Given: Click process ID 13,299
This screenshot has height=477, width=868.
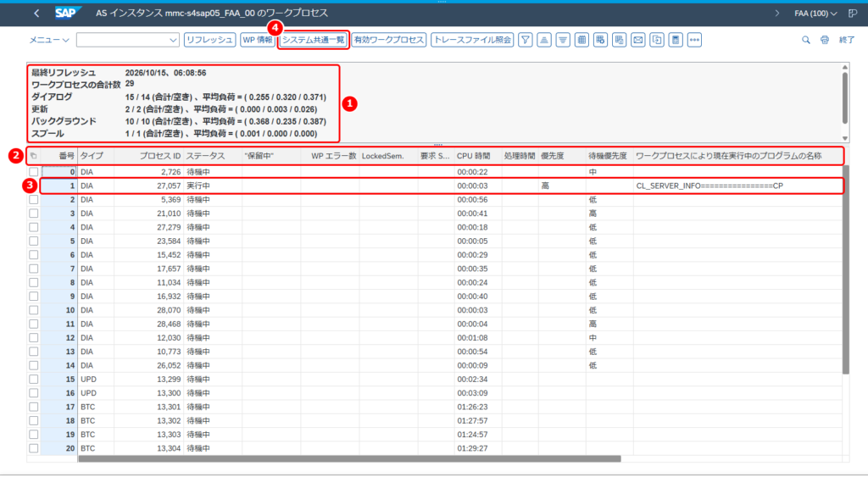Looking at the screenshot, I should coord(149,380).
